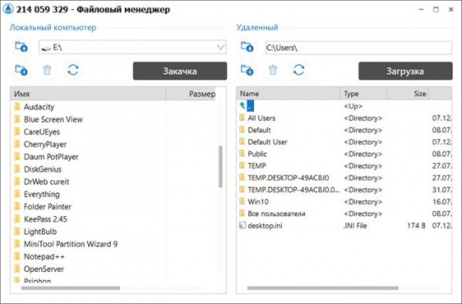Screen dimensions: 462x304
Task: Sort remote list by Size column
Action: click(407, 93)
